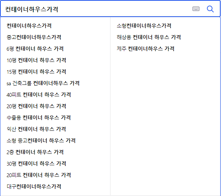Select sa 건축그룹 컨테이너하우스 가격

(43, 83)
